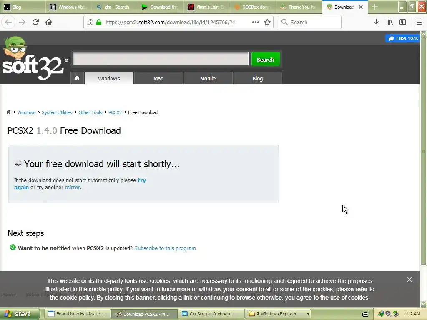Screen dimensions: 427x320
Task: Click the PCSX2 1.4.0 Free Download heading
Action: [x=64, y=130]
